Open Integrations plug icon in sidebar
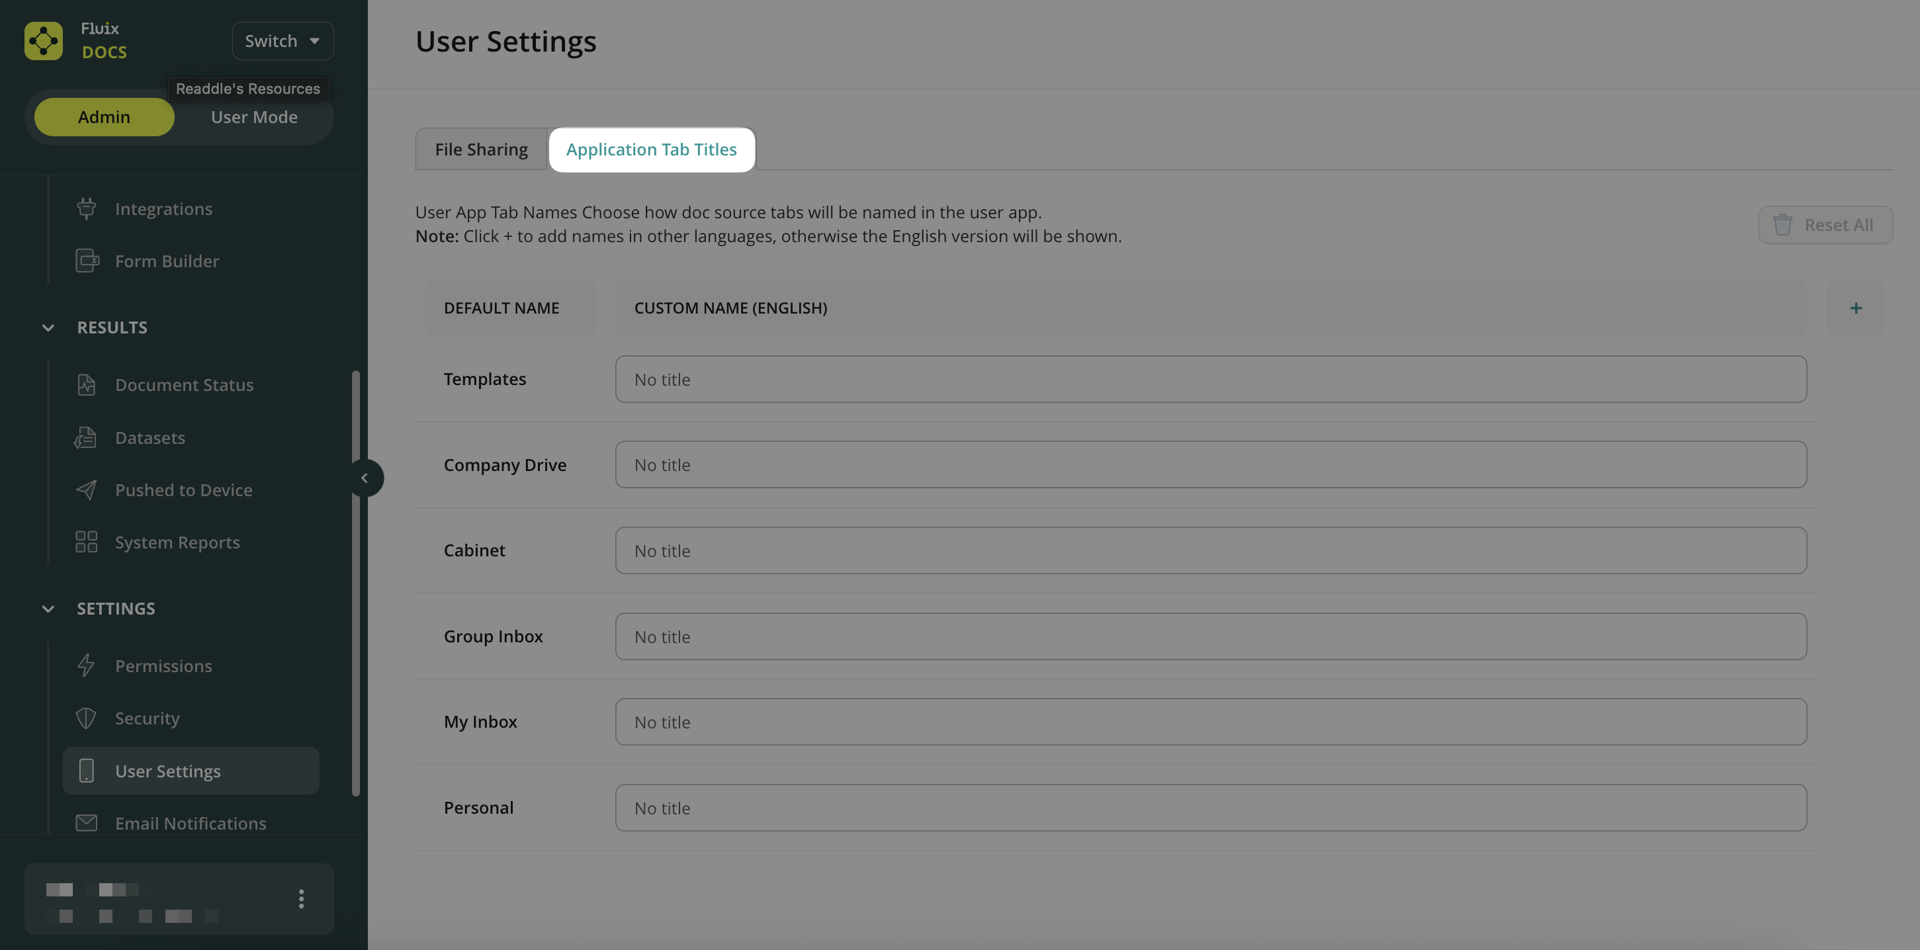 (x=87, y=208)
